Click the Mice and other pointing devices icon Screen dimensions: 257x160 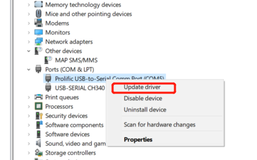point(38,14)
